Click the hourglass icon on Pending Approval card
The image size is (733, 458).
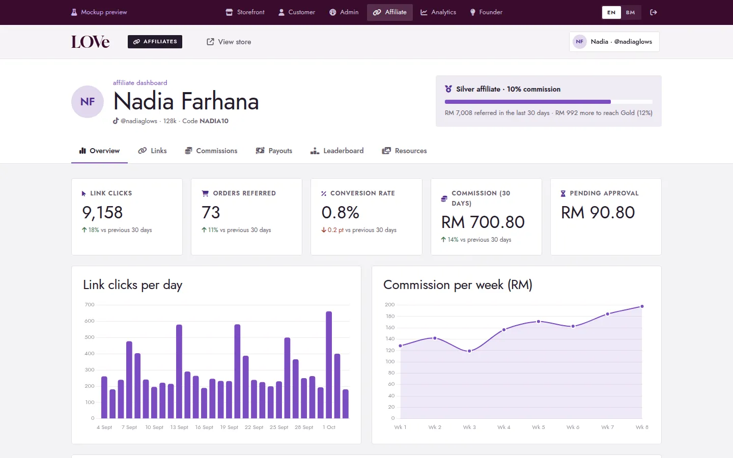tap(563, 193)
